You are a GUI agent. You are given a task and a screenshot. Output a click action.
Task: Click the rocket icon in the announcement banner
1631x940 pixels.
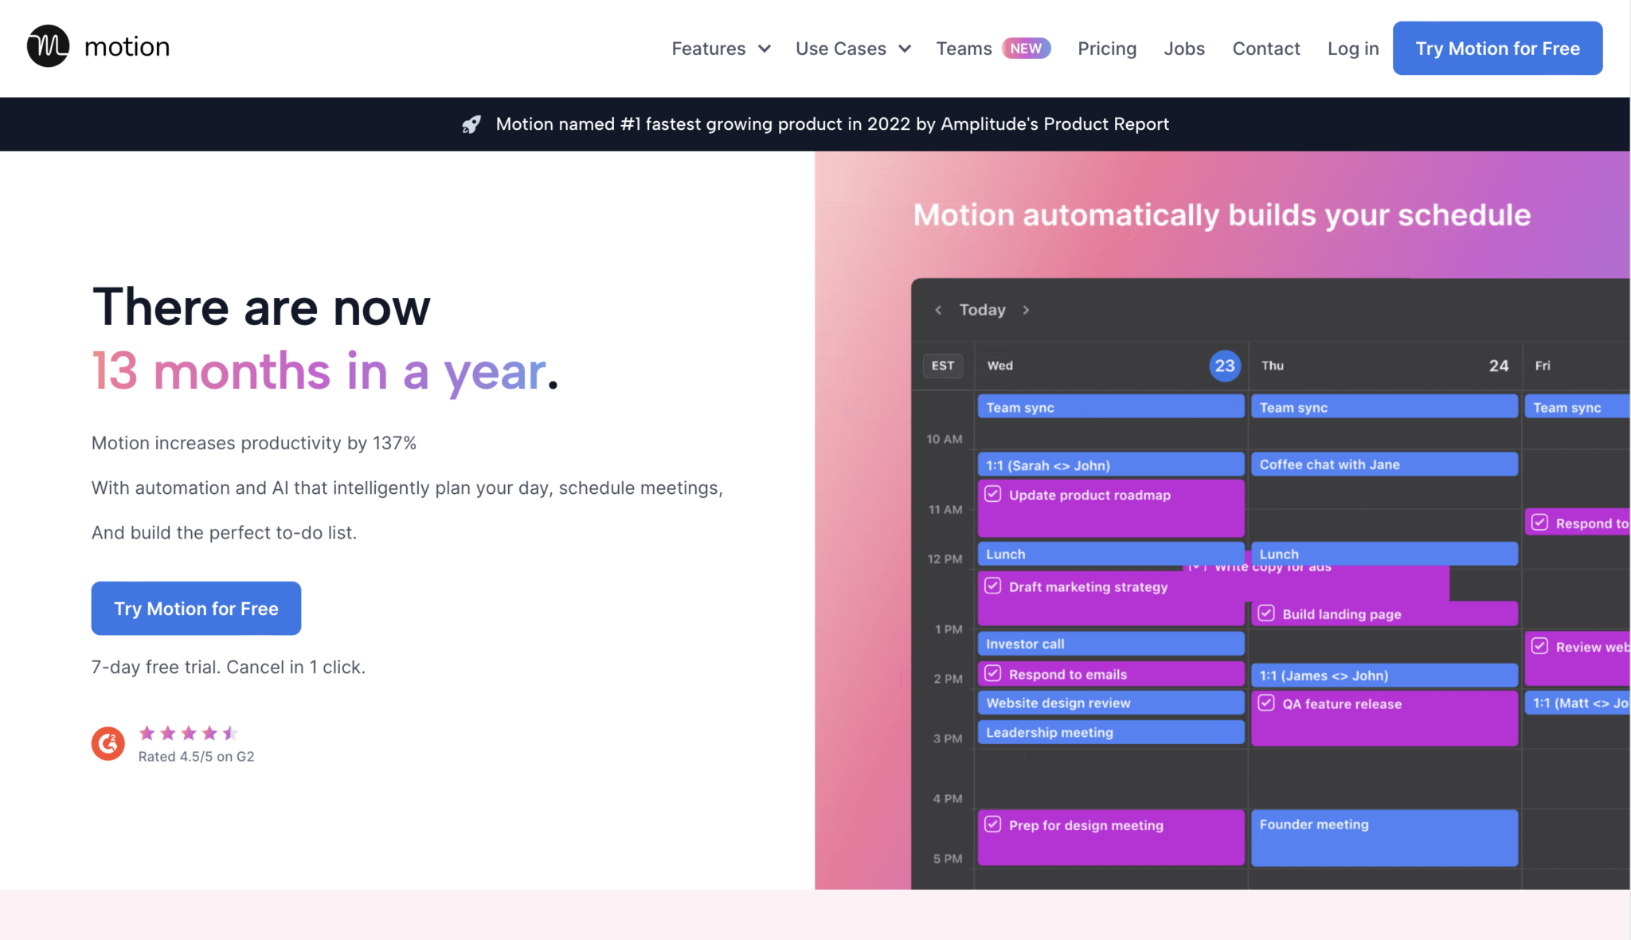[471, 124]
